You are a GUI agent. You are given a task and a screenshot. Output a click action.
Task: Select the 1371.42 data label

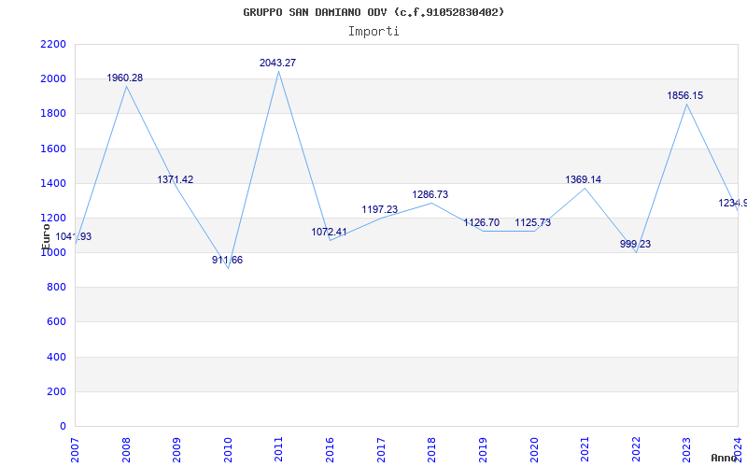click(176, 179)
